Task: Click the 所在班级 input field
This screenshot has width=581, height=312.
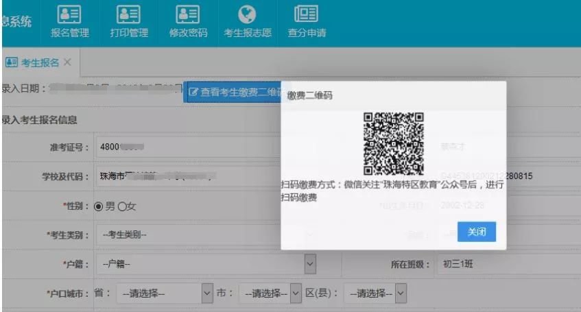Action: (504, 264)
